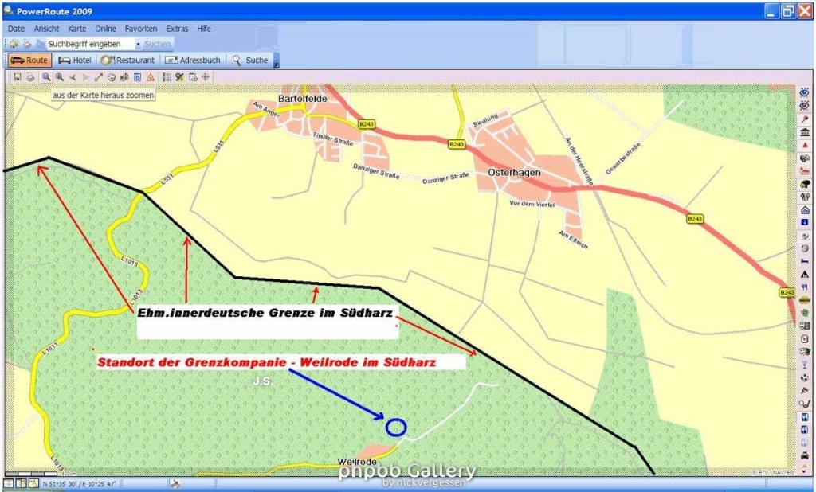Toggle the museum building POI icon
The height and width of the screenshot is (492, 816).
tap(805, 132)
